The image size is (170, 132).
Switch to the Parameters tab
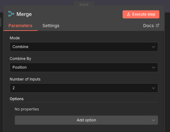pos(20,26)
